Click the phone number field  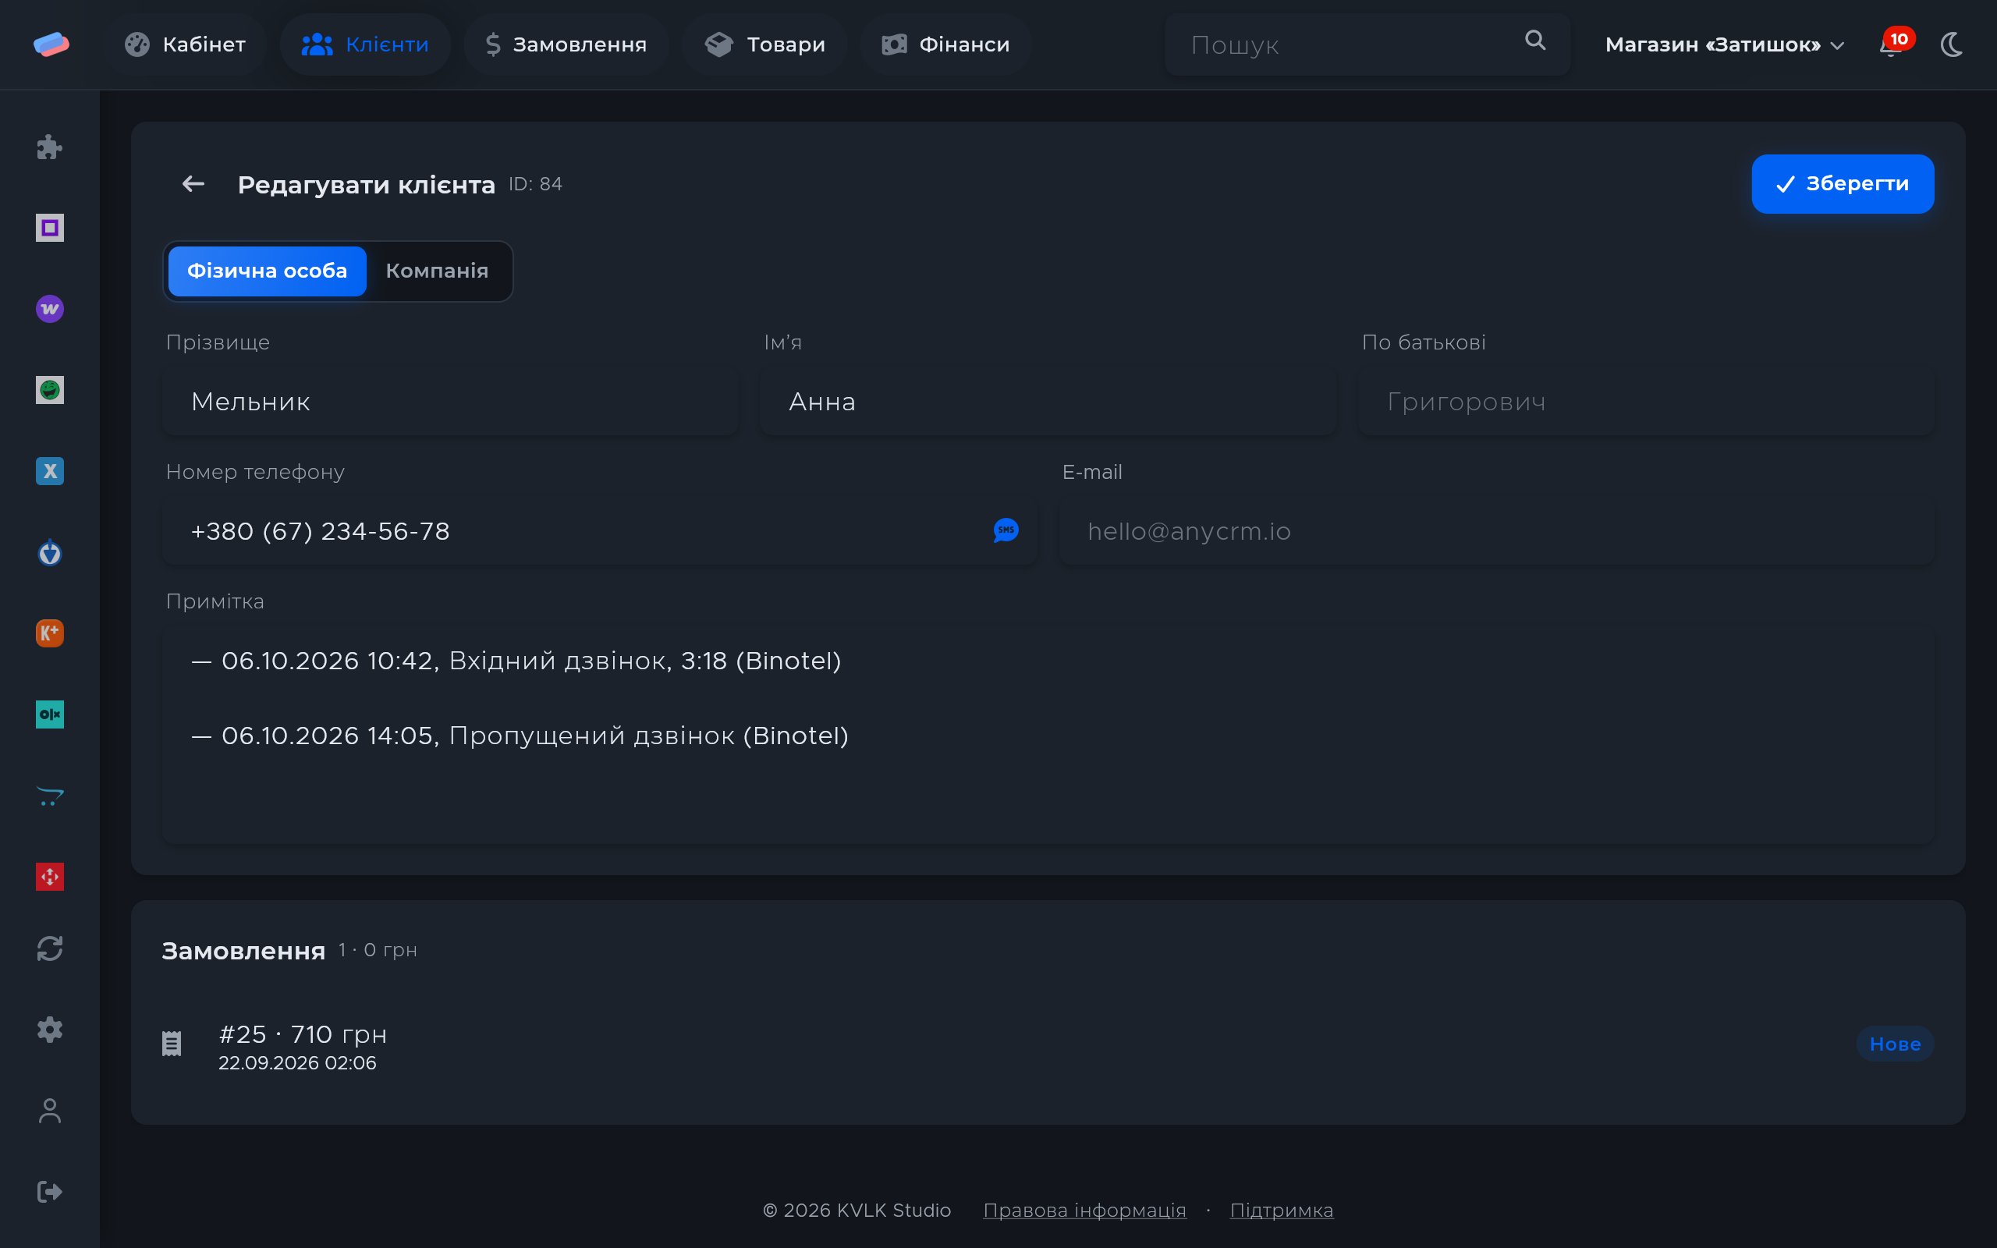pyautogui.click(x=599, y=530)
